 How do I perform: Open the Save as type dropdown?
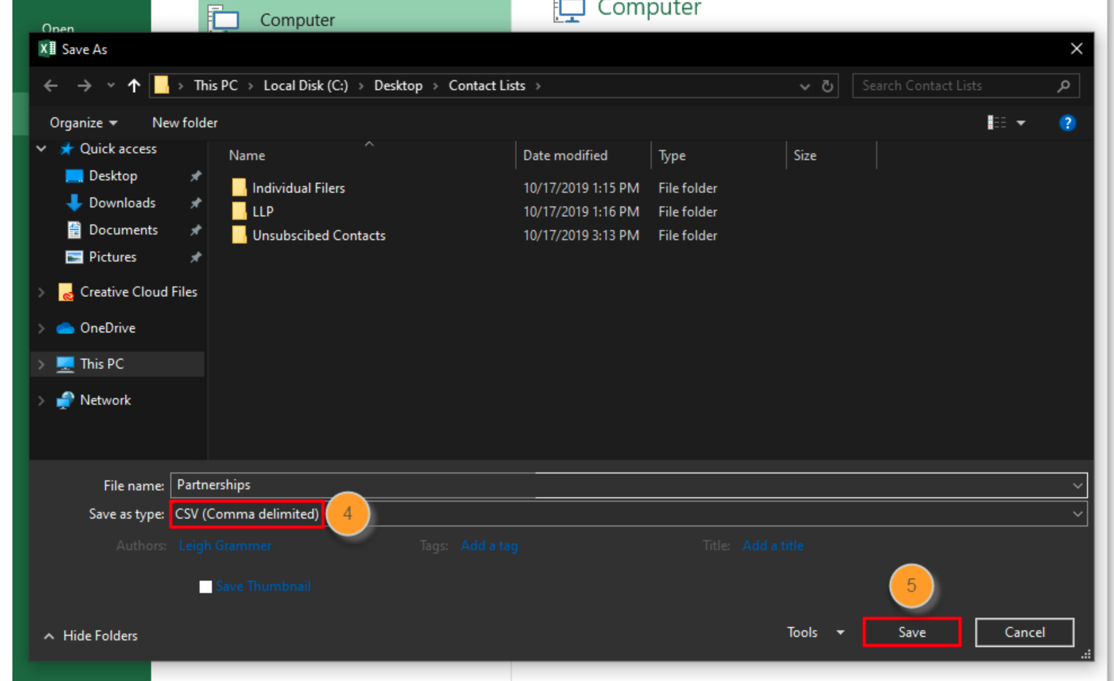coord(1077,514)
